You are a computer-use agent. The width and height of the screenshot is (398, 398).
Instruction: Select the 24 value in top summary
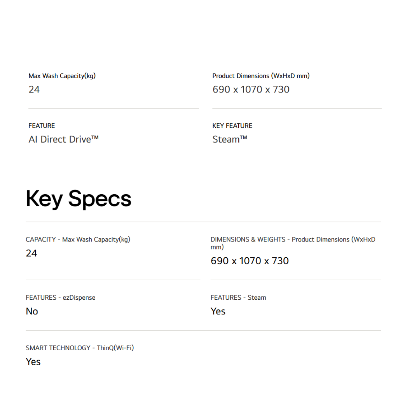(34, 89)
